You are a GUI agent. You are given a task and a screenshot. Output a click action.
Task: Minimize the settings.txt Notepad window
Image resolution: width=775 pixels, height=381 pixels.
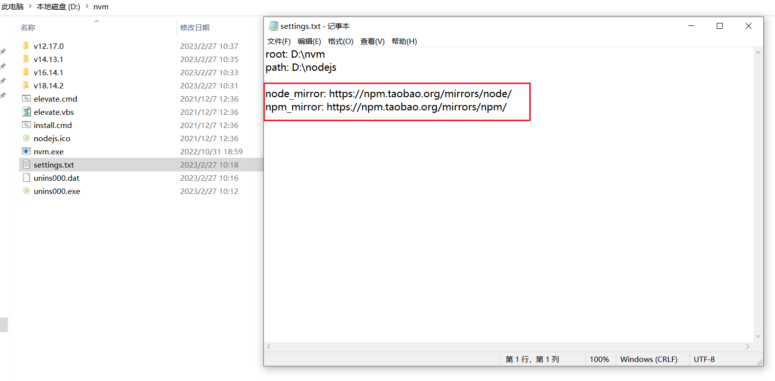[691, 26]
